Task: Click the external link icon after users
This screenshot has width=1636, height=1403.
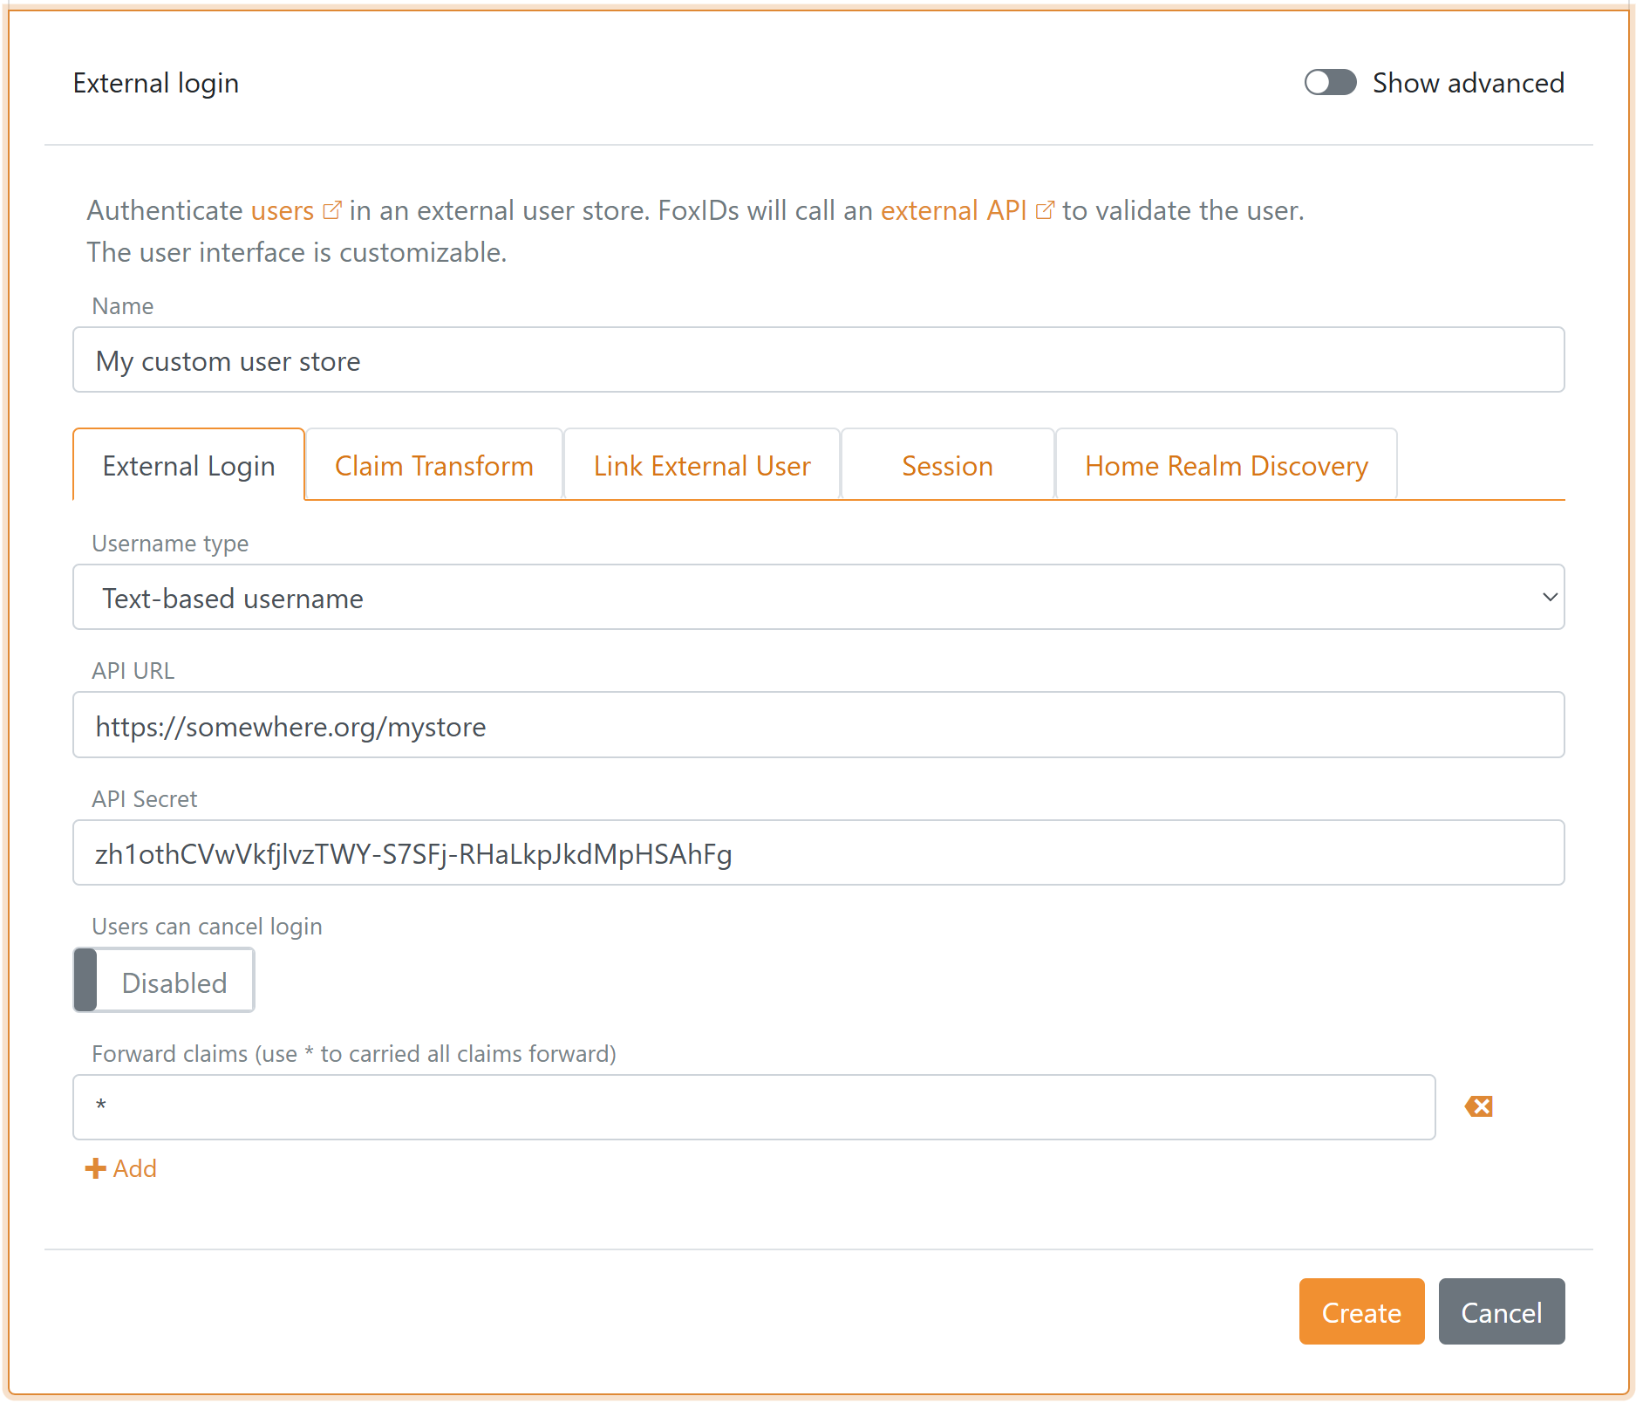Action: [x=331, y=210]
